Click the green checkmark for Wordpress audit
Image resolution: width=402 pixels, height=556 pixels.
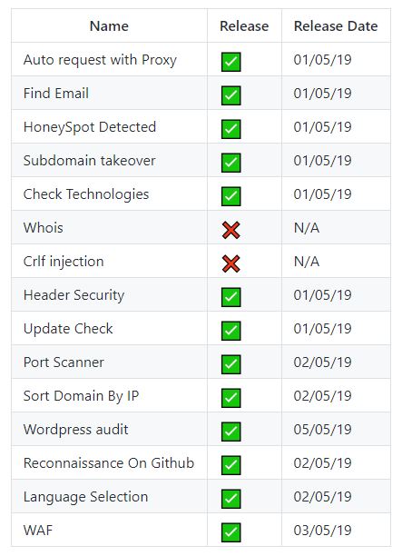click(x=230, y=432)
